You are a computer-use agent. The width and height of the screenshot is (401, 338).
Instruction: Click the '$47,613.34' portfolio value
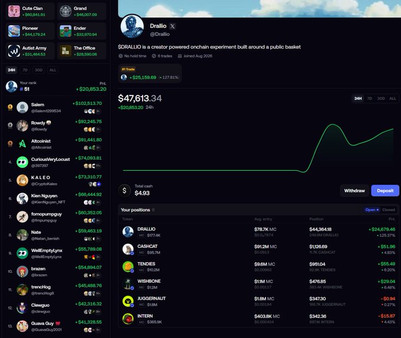point(140,98)
